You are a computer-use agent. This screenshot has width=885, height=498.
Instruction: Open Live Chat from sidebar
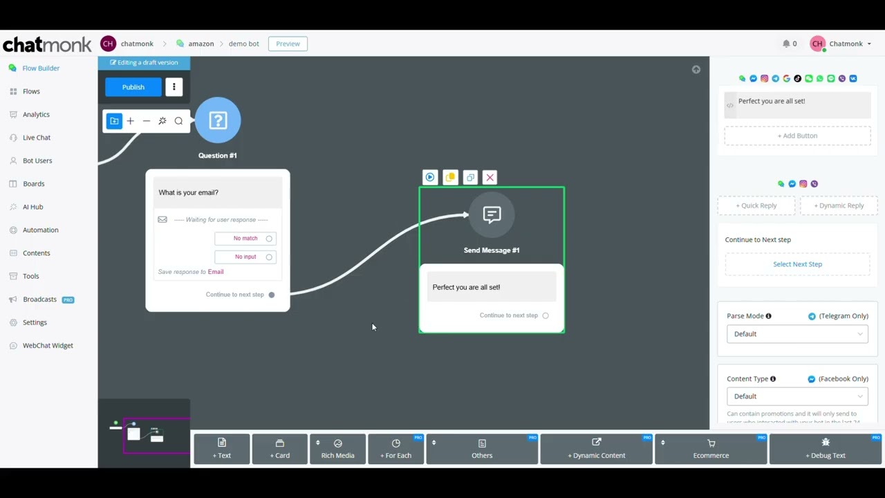[37, 138]
